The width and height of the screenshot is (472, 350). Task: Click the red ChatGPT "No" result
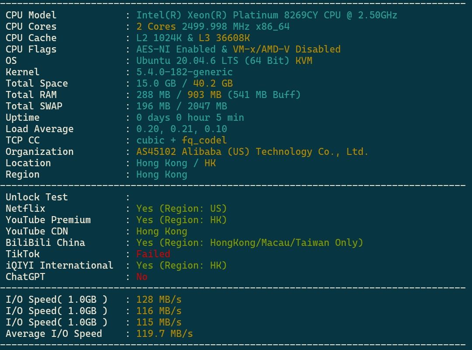coord(142,277)
